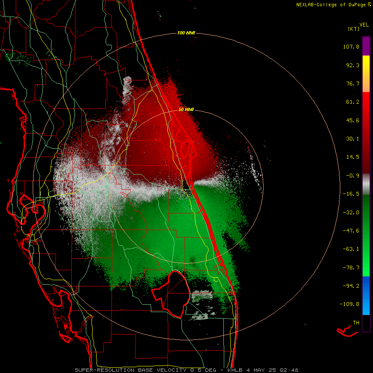Pick the green segment of the velocity scale
Viewport: 373px width, 373px height.
[x=366, y=235]
